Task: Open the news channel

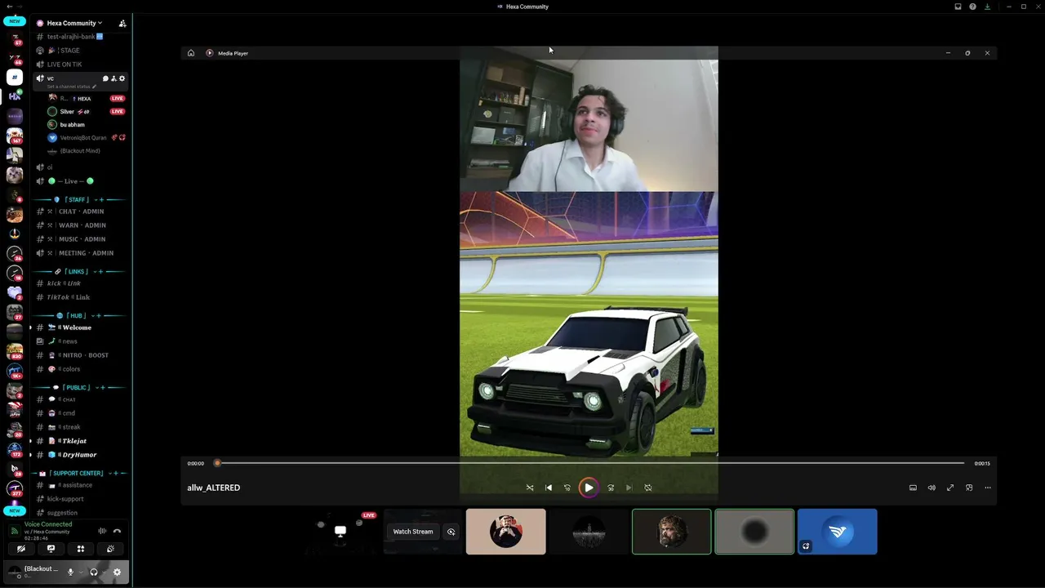Action: point(81,341)
